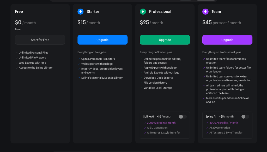Enable the Spline AI add-on for Professional
This screenshot has height=152, width=267.
coord(183,117)
